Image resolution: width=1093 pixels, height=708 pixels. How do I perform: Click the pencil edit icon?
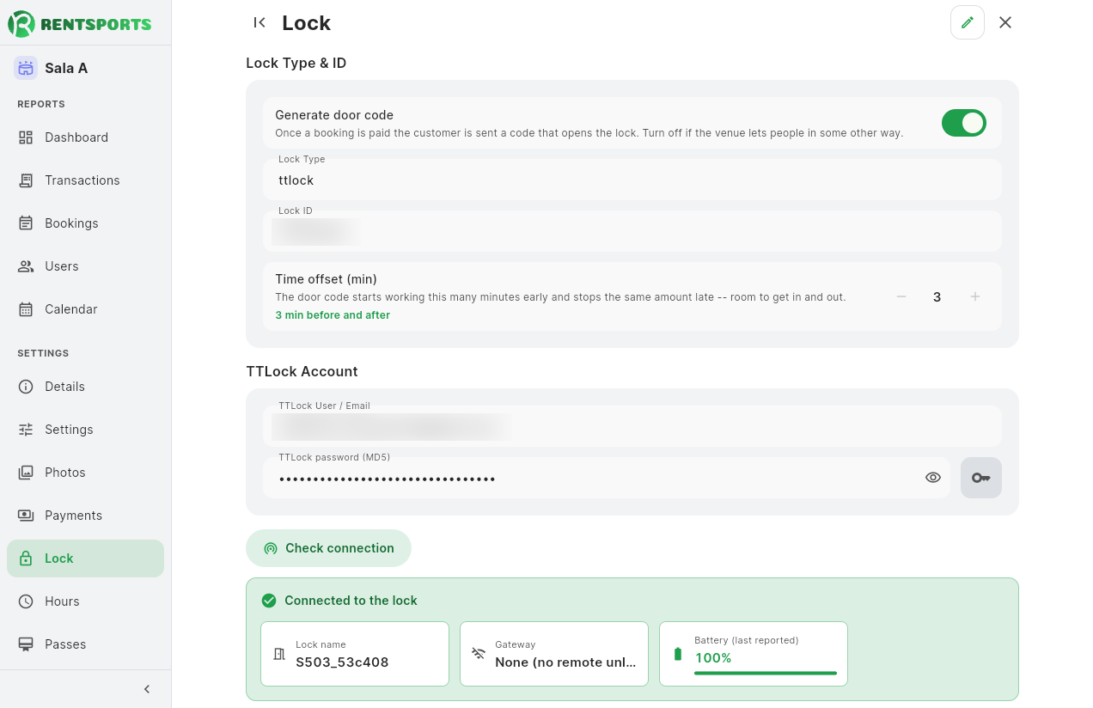[968, 22]
